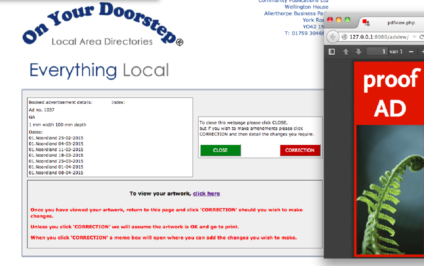The height and width of the screenshot is (266, 424).
Task: Toggle the PDF viewer sidebar
Action: pos(332,52)
